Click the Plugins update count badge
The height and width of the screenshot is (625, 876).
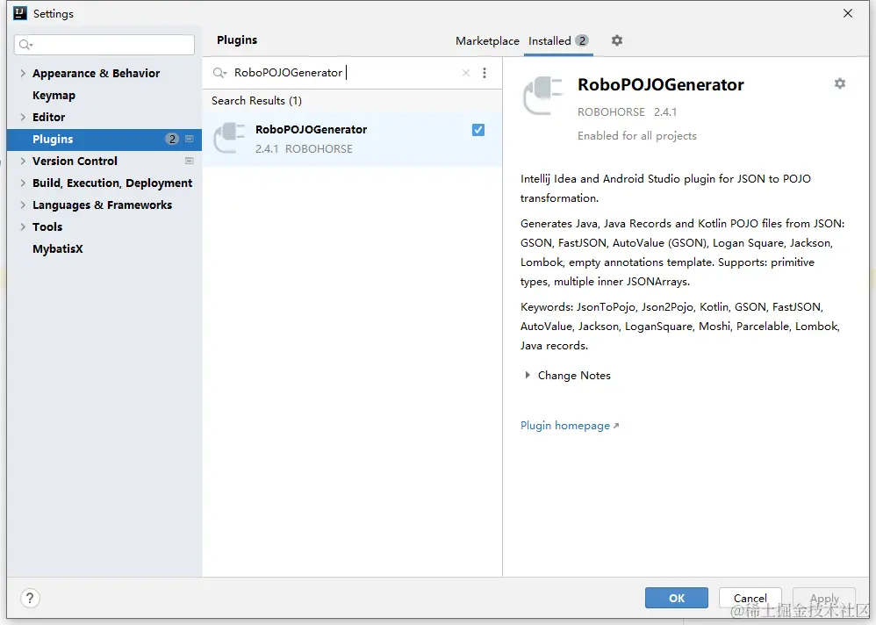coord(172,139)
